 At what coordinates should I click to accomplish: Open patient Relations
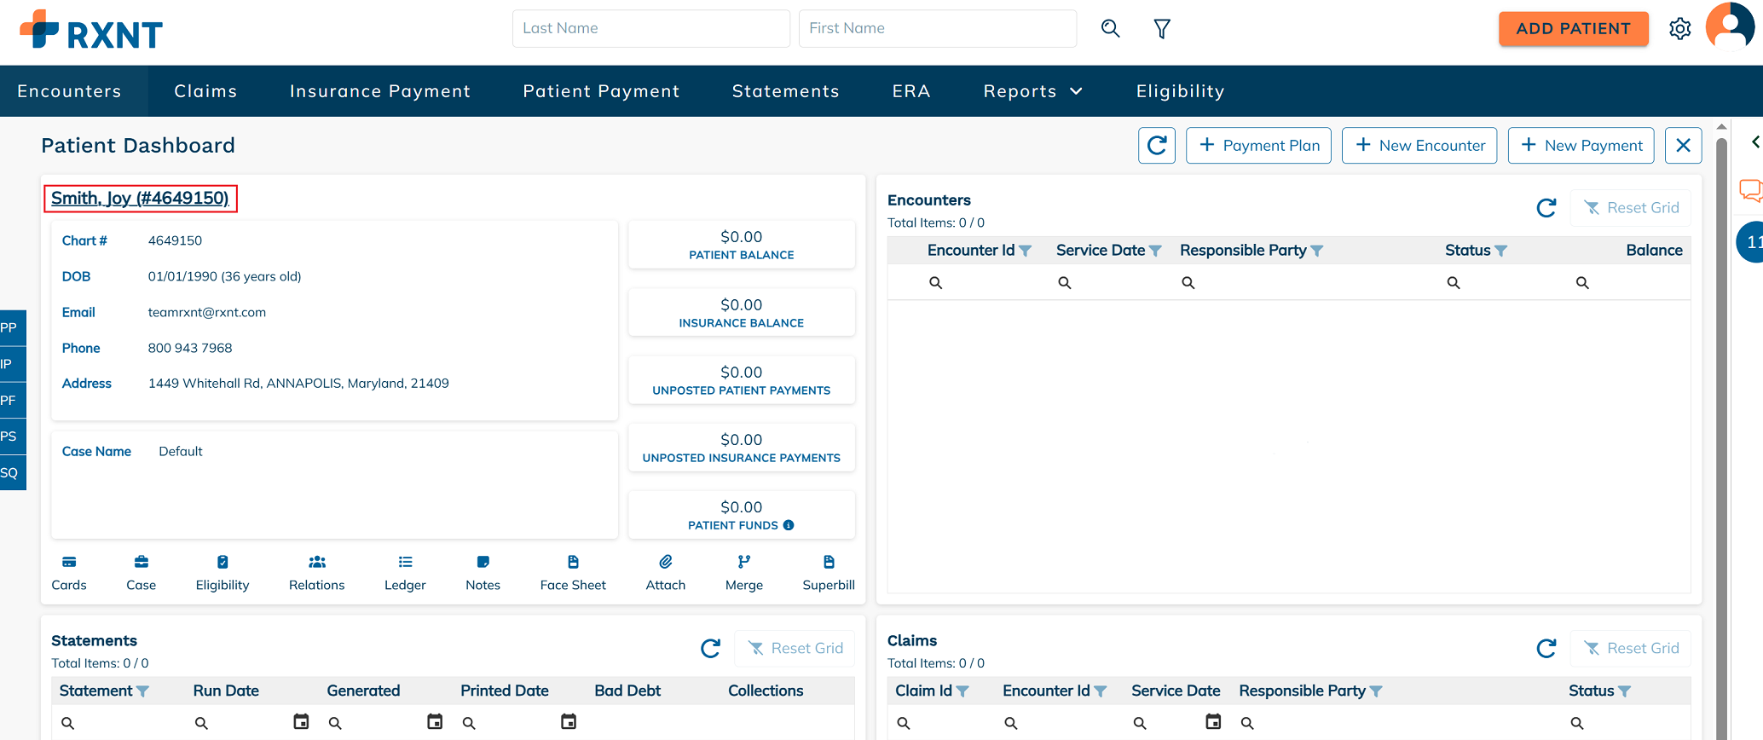[x=317, y=573]
